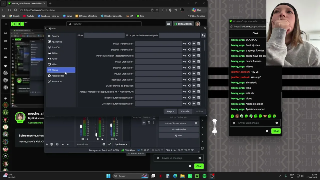Add hotkey for Dividir archivo de grabación

[x=194, y=85]
